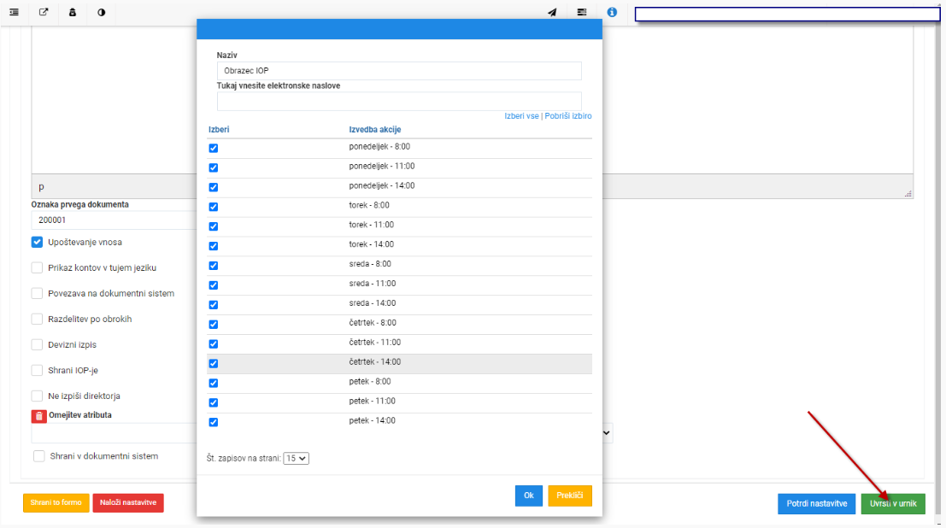Screen dimensions: 946x528
Task: Toggle the torek - 14:00 checkbox
Action: pos(214,246)
